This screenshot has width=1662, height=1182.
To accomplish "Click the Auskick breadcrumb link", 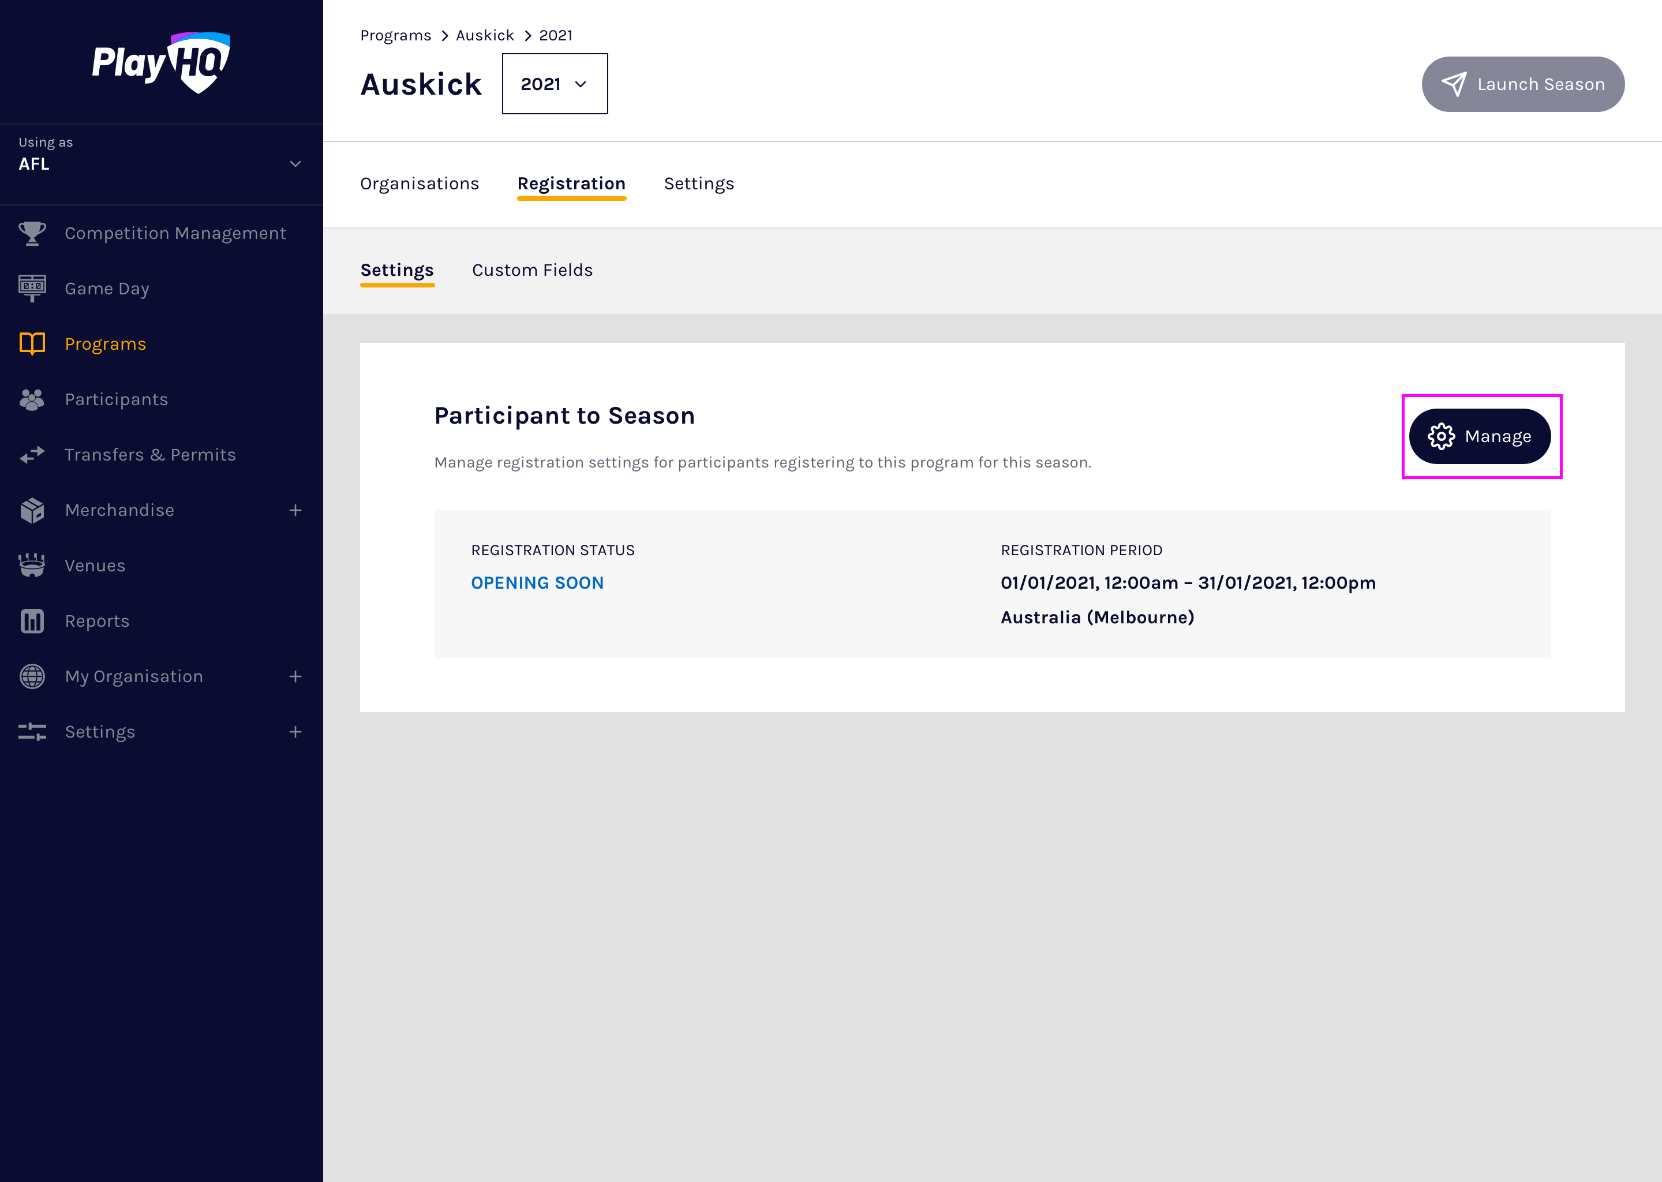I will click(x=485, y=36).
